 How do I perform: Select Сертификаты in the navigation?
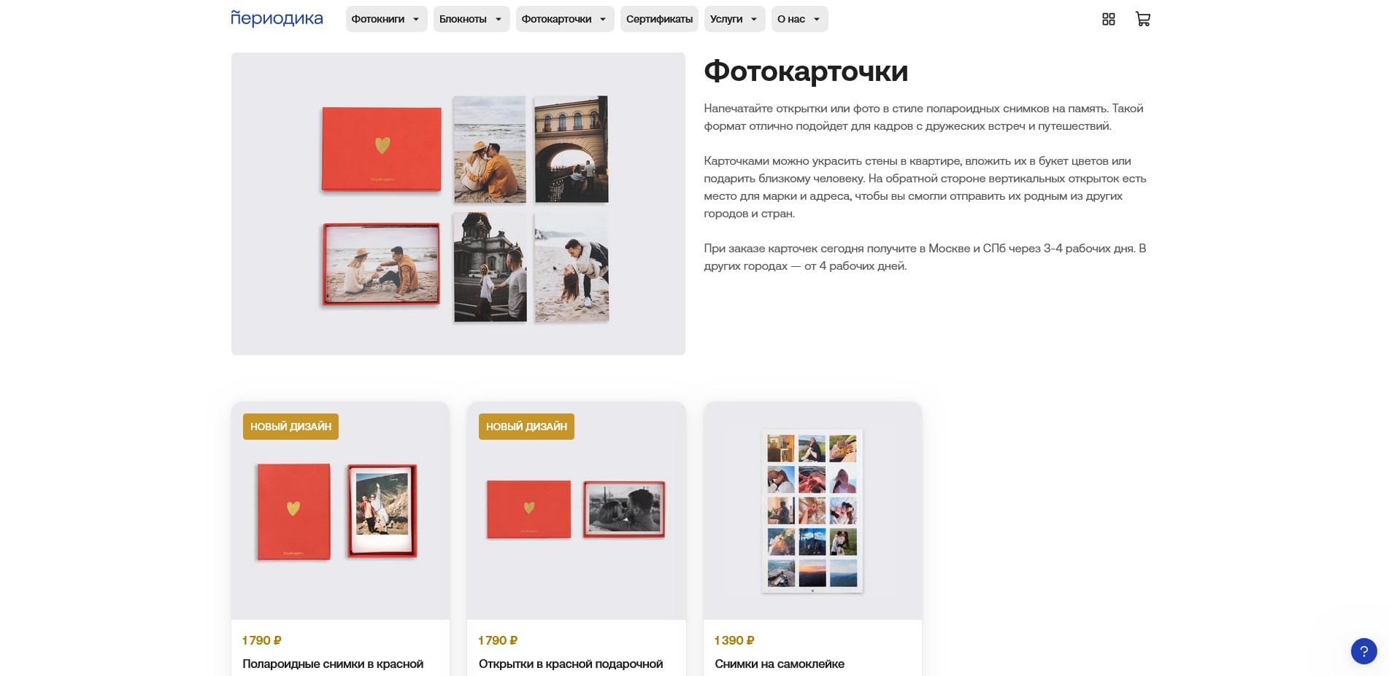659,19
